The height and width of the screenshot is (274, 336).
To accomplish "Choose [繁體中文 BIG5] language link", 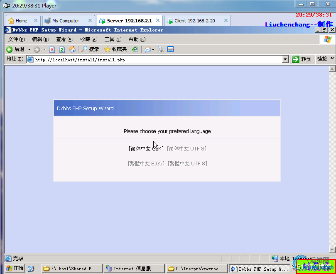I will [146, 164].
